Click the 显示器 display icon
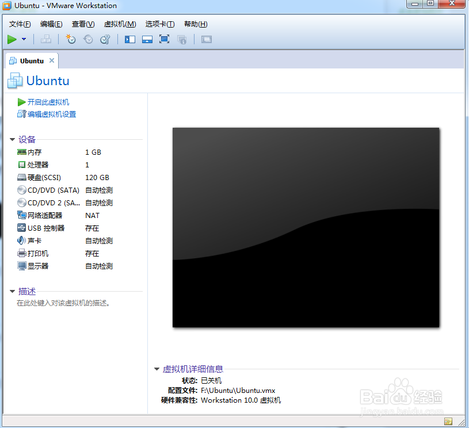The height and width of the screenshot is (428, 469). click(x=21, y=266)
